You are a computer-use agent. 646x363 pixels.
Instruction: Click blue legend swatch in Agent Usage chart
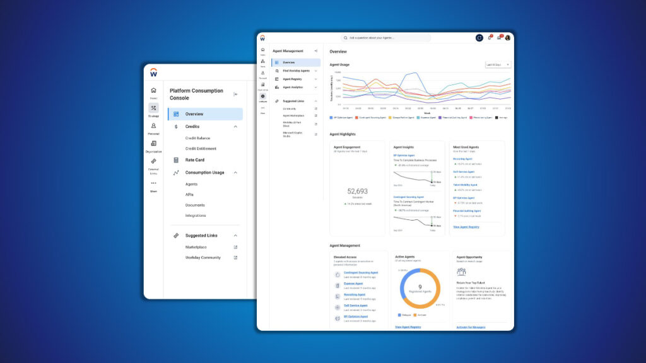click(x=331, y=118)
